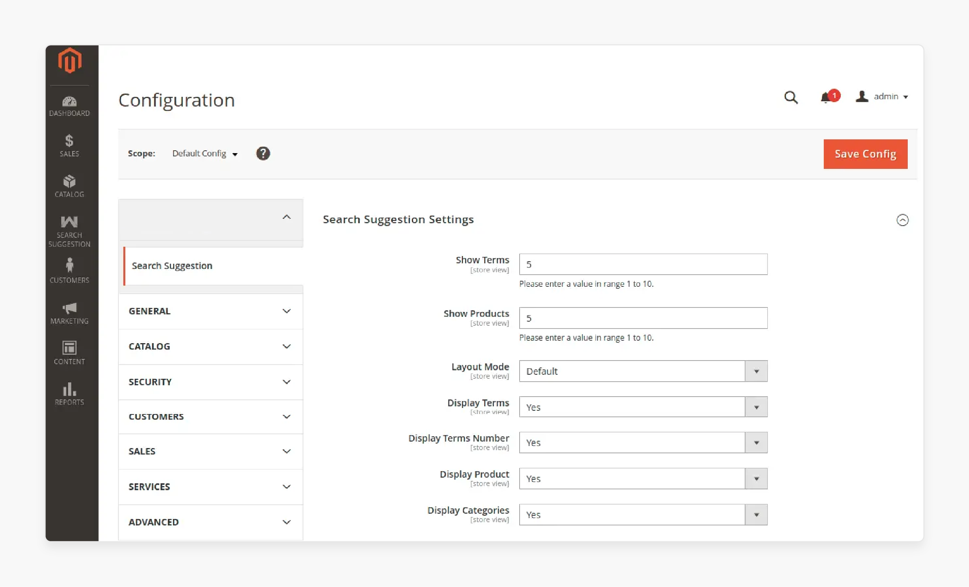Click the Display Categories field label
The image size is (969, 587).
click(x=468, y=510)
